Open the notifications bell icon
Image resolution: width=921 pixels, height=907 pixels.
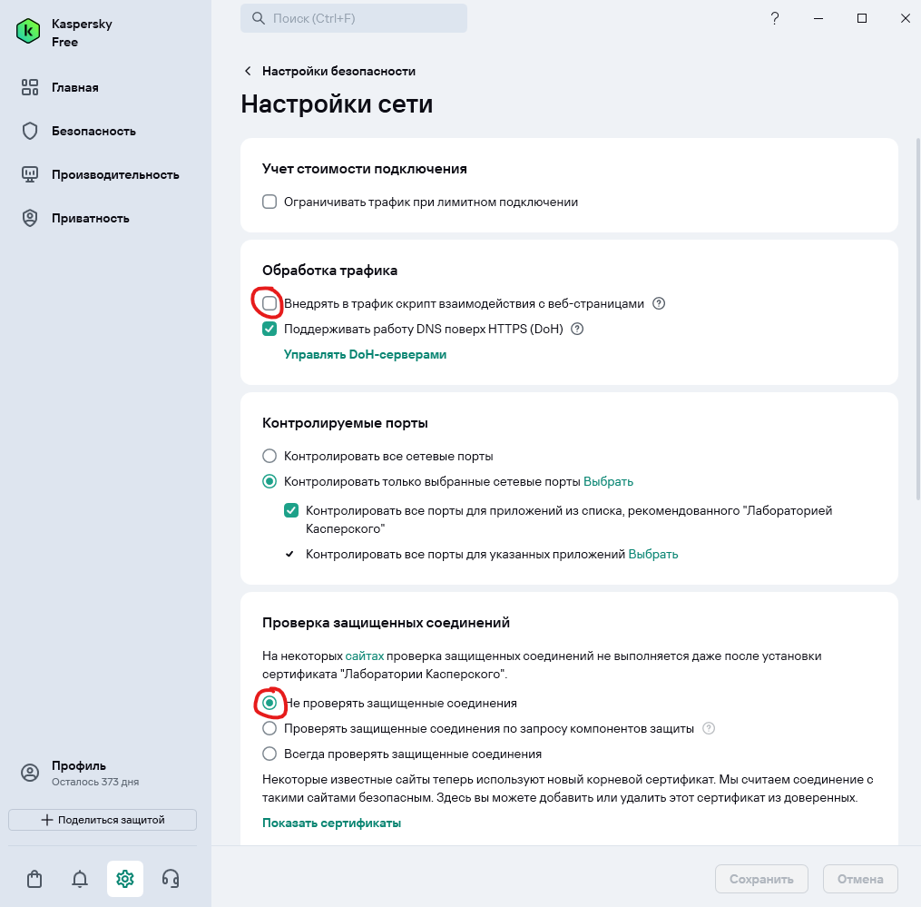tap(80, 879)
